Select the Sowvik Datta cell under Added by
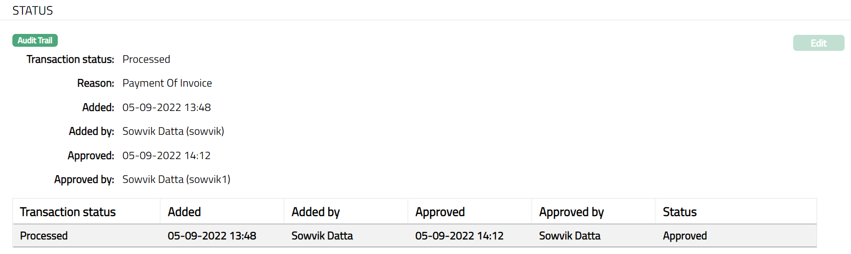 pos(322,236)
